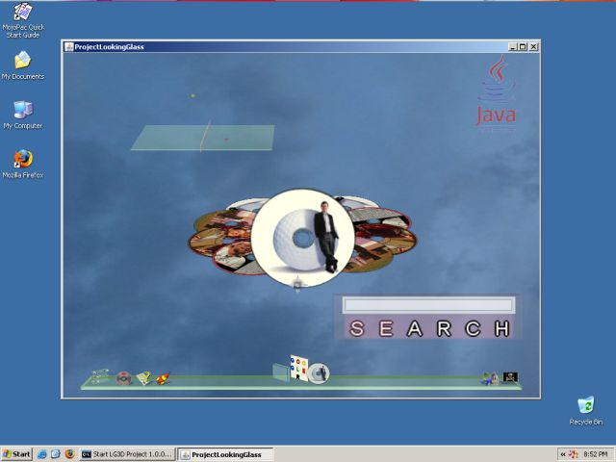Switch to ProjectLookingGlass taskbar button
Image resolution: width=616 pixels, height=462 pixels.
click(x=225, y=454)
